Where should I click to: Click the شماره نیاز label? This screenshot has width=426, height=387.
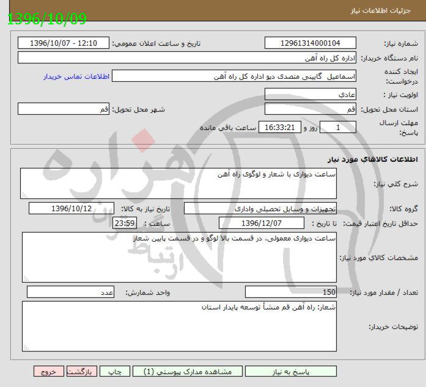(401, 43)
